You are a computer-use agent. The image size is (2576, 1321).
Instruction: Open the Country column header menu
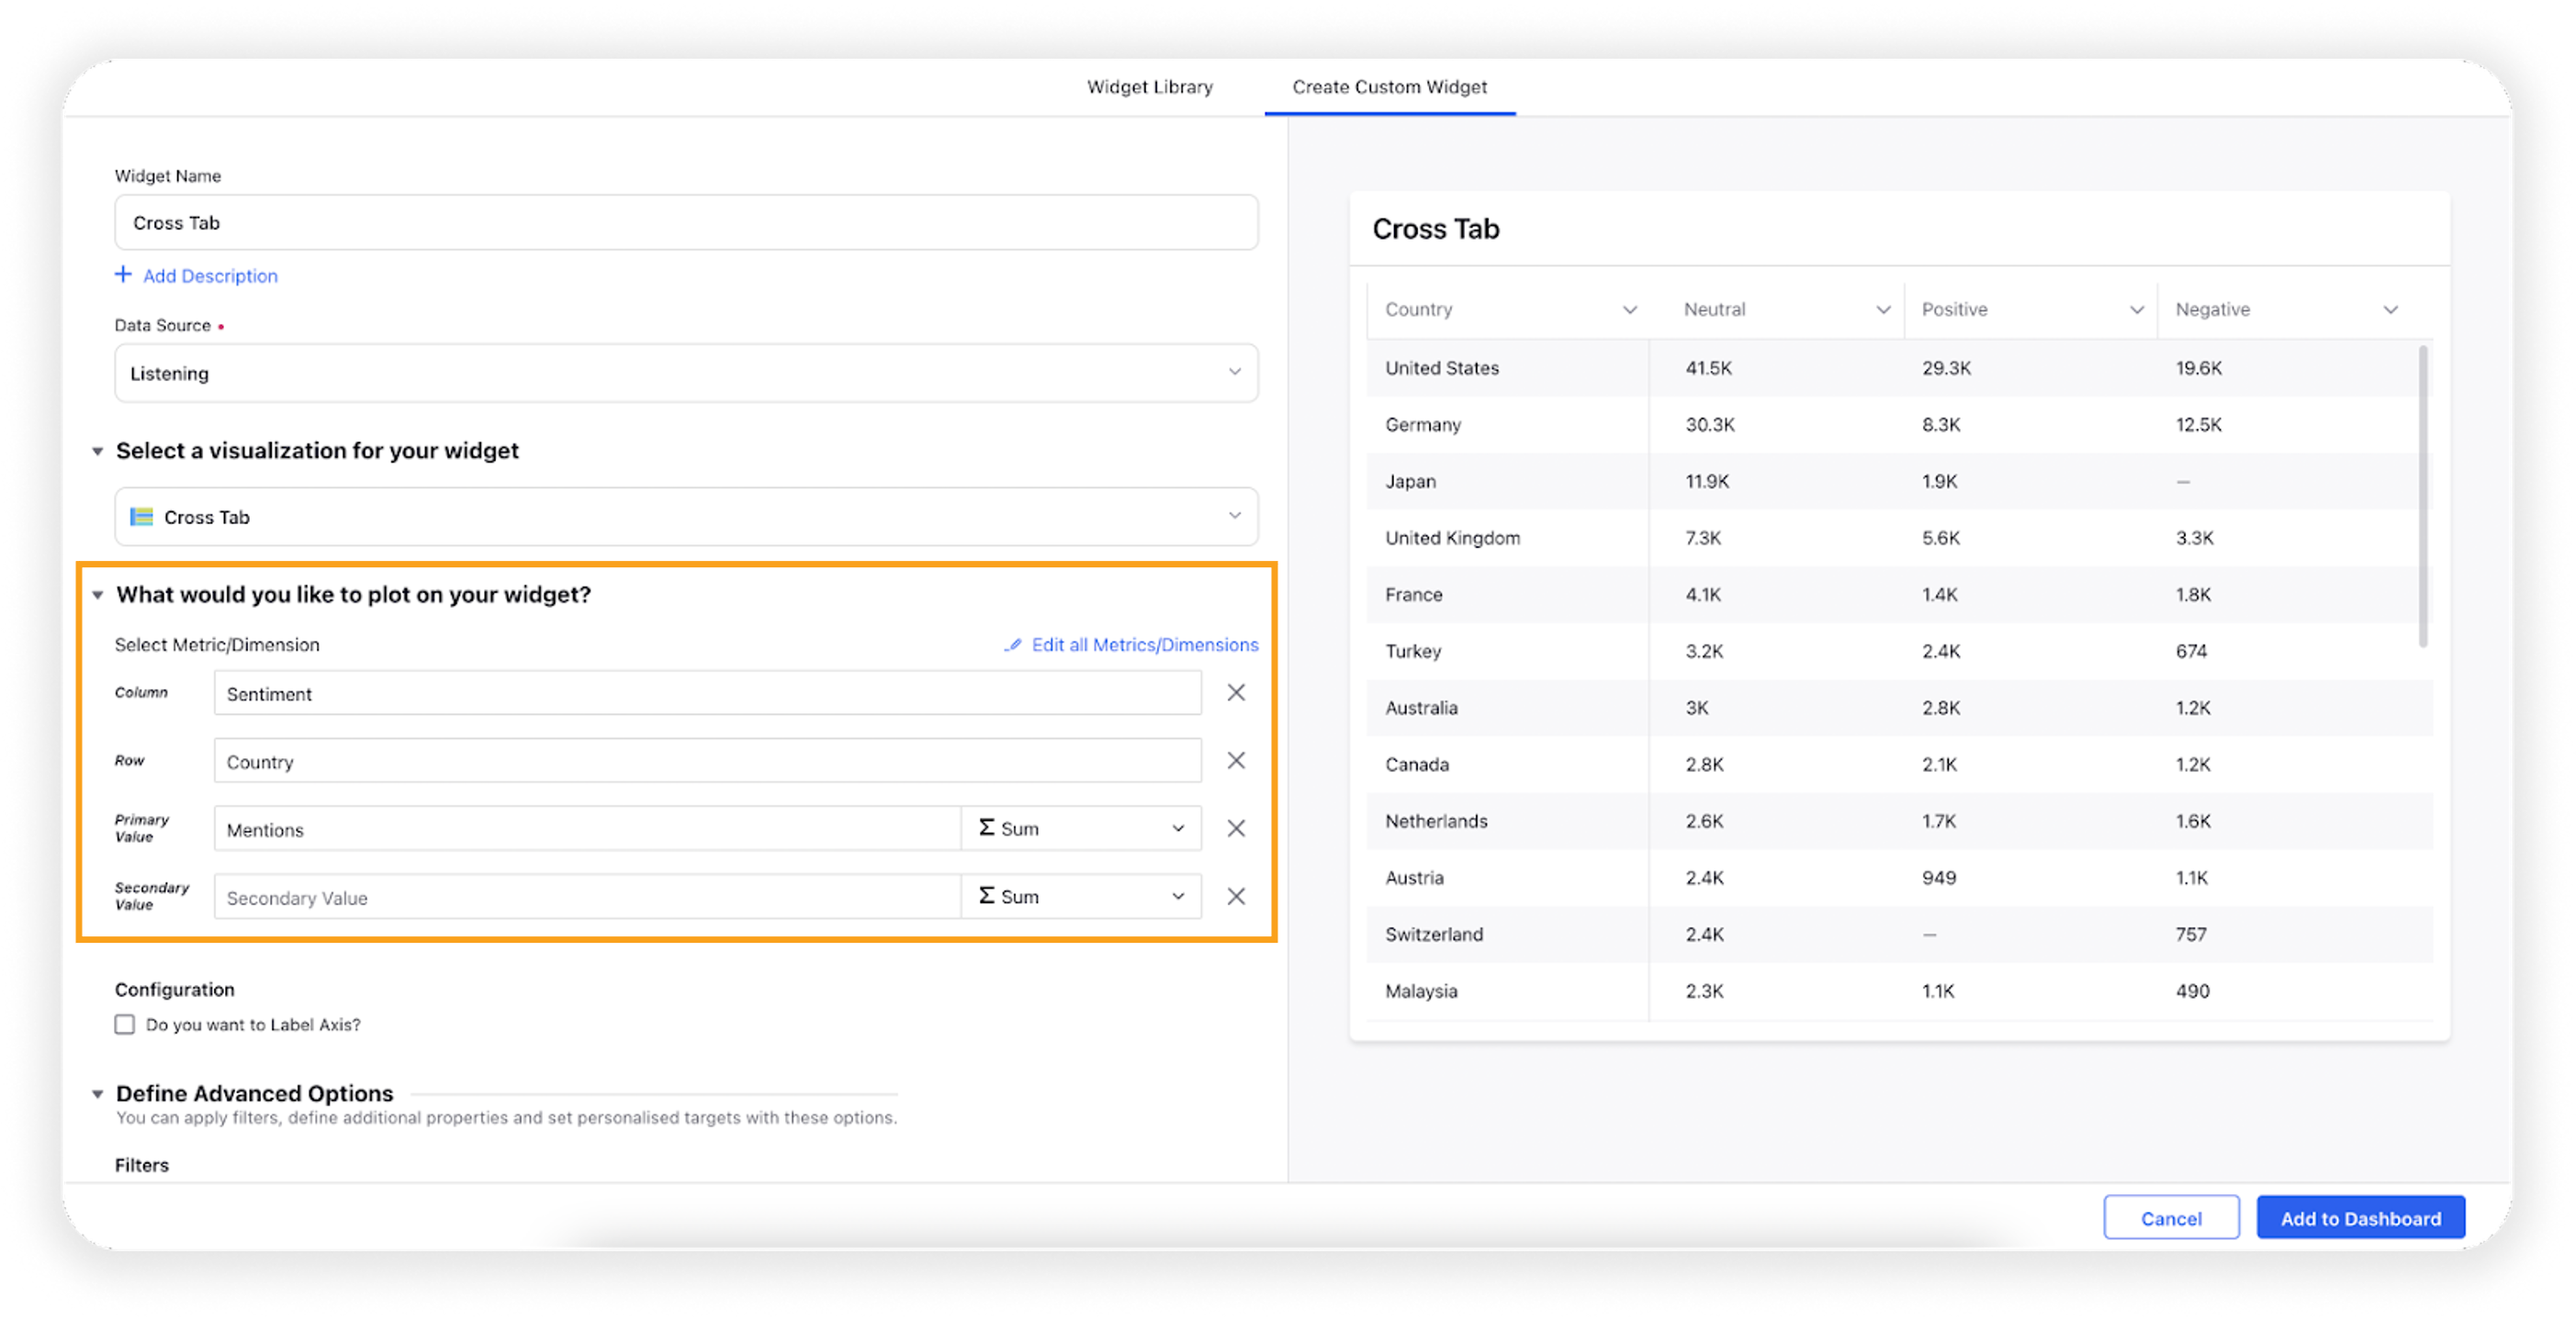pyautogui.click(x=1630, y=309)
